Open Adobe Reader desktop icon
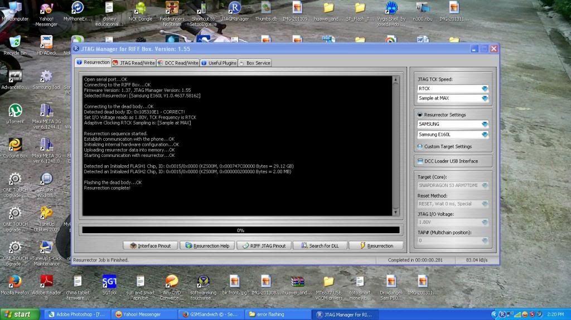Image resolution: width=571 pixels, height=320 pixels. pyautogui.click(x=46, y=287)
